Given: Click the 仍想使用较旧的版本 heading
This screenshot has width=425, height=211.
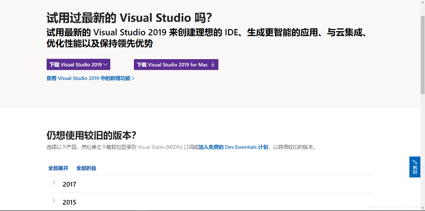Looking at the screenshot, I should pyautogui.click(x=91, y=135).
